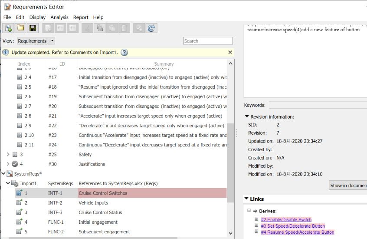Click the Refresh arrow toolbar icon

pos(151,28)
